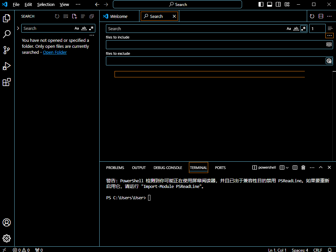Click the Accounts icon in activity bar
This screenshot has width=336, height=252.
click(x=7, y=222)
